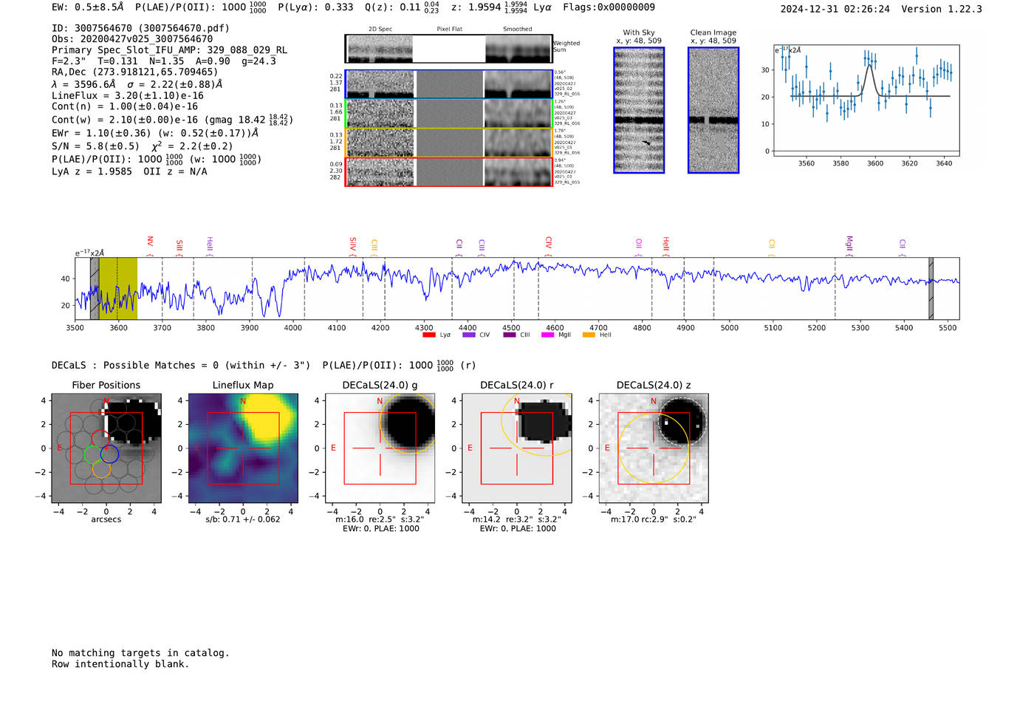Click the 2D Spec column header
Screen dimensions: 1034x704
click(x=380, y=30)
